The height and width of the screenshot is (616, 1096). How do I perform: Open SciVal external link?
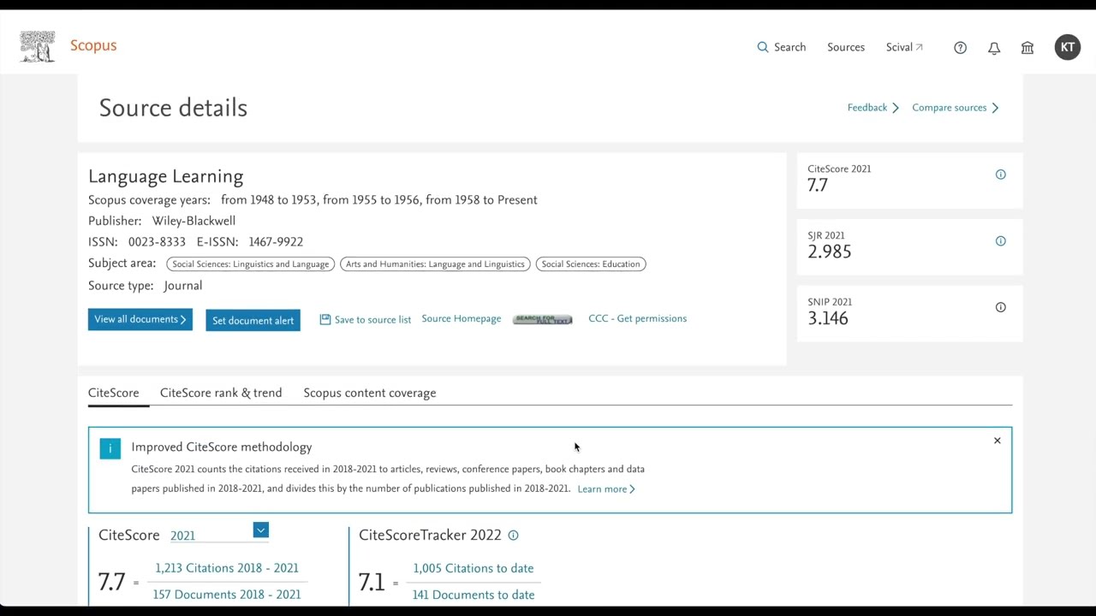pyautogui.click(x=904, y=47)
